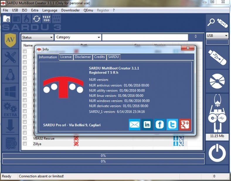
Task: Open the Extra menu
Action: (x=35, y=10)
